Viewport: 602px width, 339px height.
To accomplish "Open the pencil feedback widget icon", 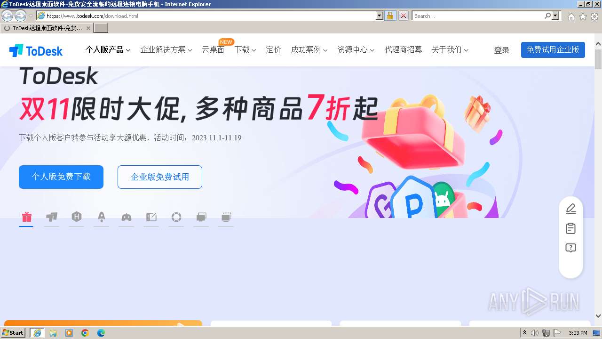I will 570,209.
